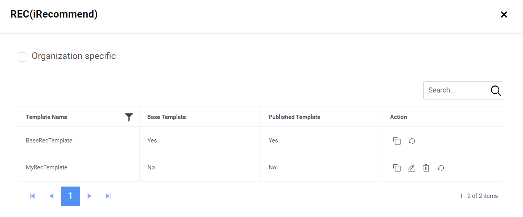Go to the previous page

(51, 196)
